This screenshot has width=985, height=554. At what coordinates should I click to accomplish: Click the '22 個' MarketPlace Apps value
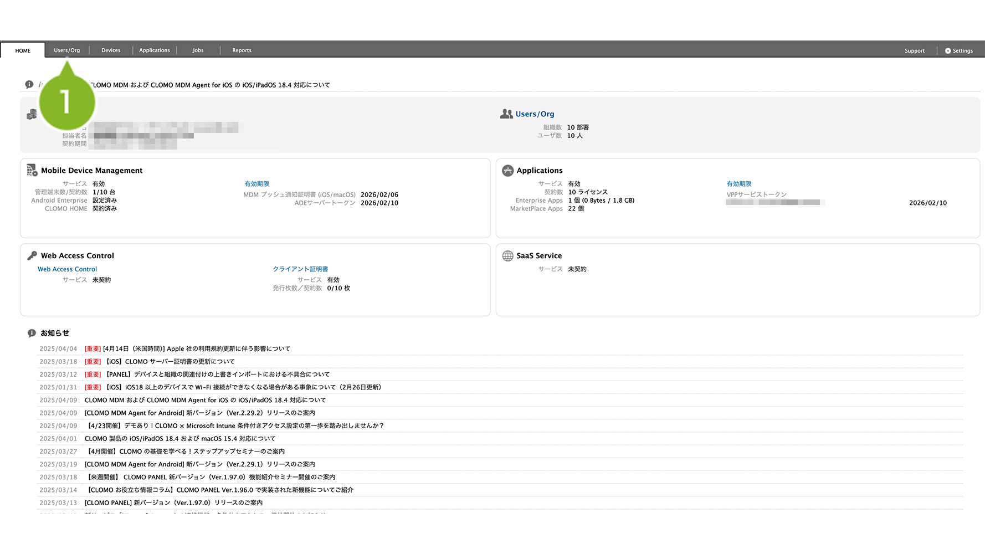point(576,209)
